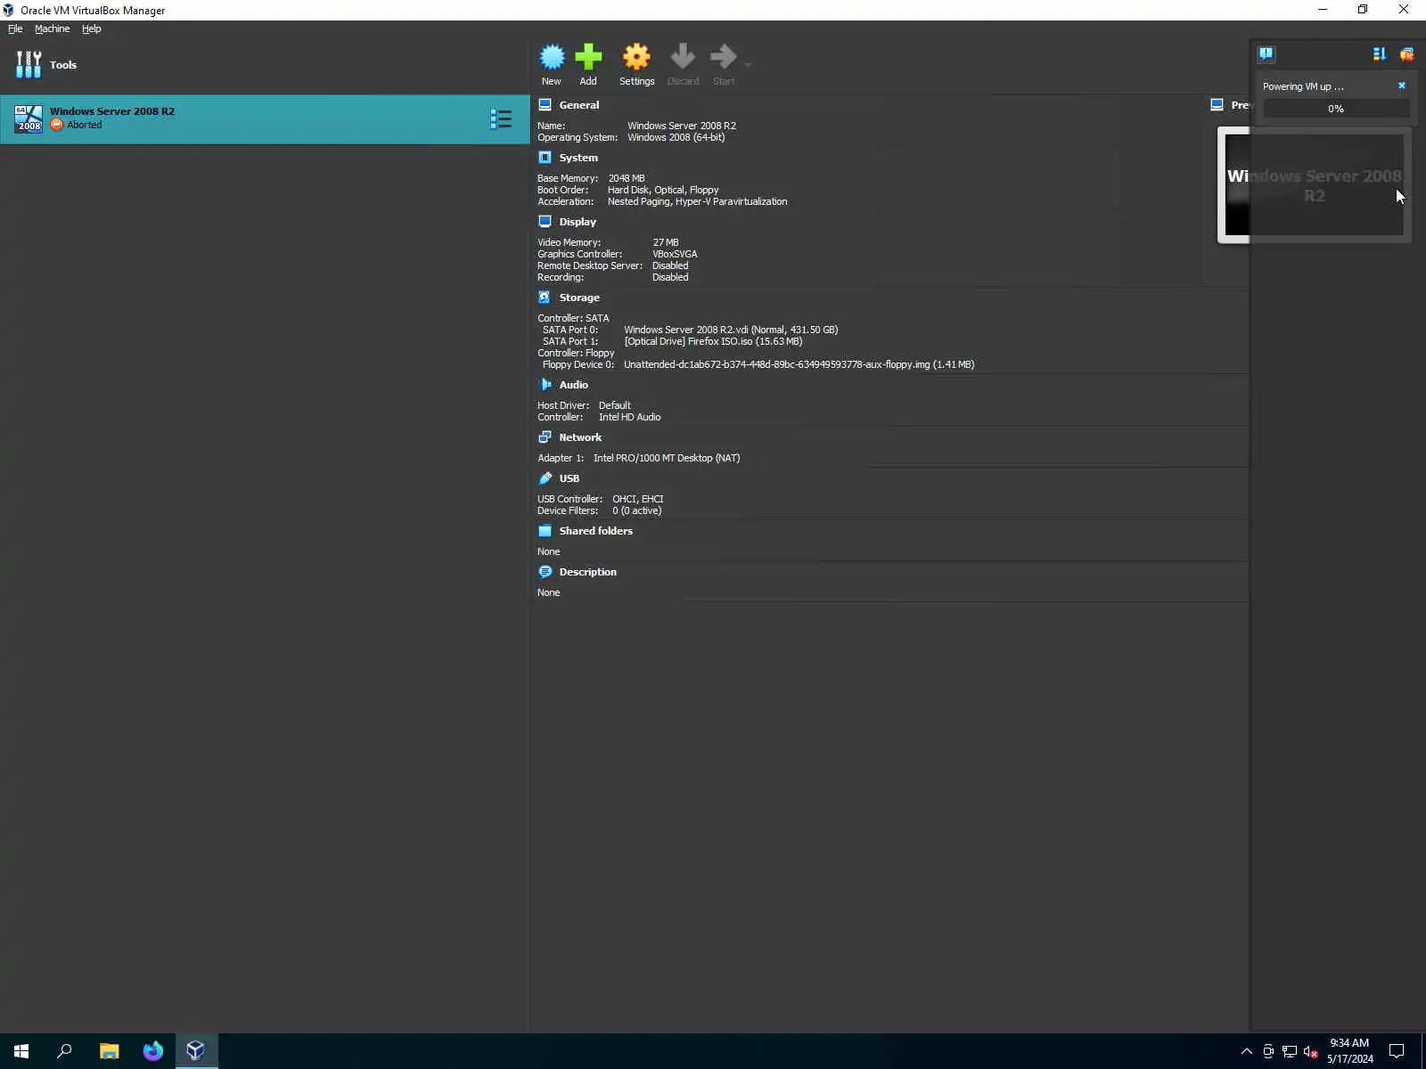Open the Windows Start menu
The width and height of the screenshot is (1426, 1069).
(x=21, y=1051)
